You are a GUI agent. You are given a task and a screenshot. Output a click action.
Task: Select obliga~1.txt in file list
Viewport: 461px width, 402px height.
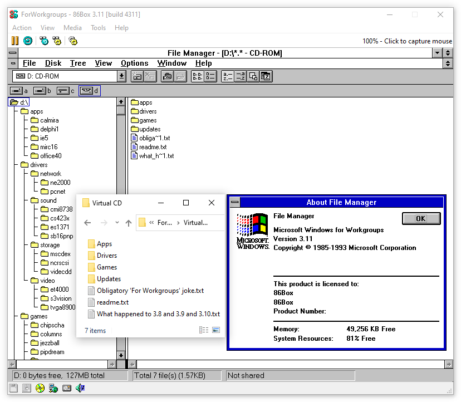click(x=150, y=138)
